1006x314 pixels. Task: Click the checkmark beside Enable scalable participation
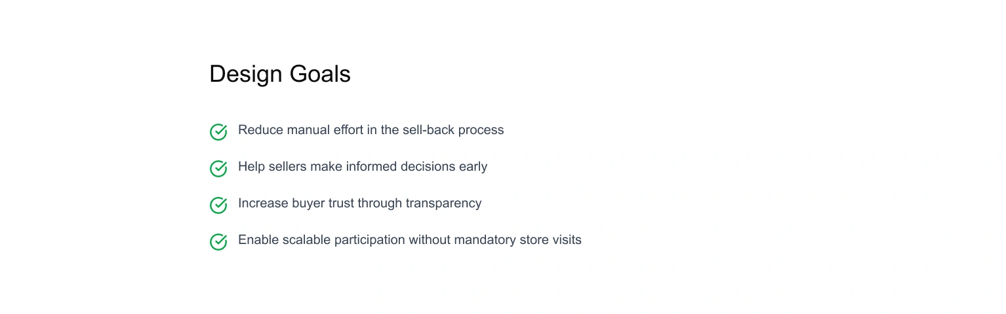[218, 241]
